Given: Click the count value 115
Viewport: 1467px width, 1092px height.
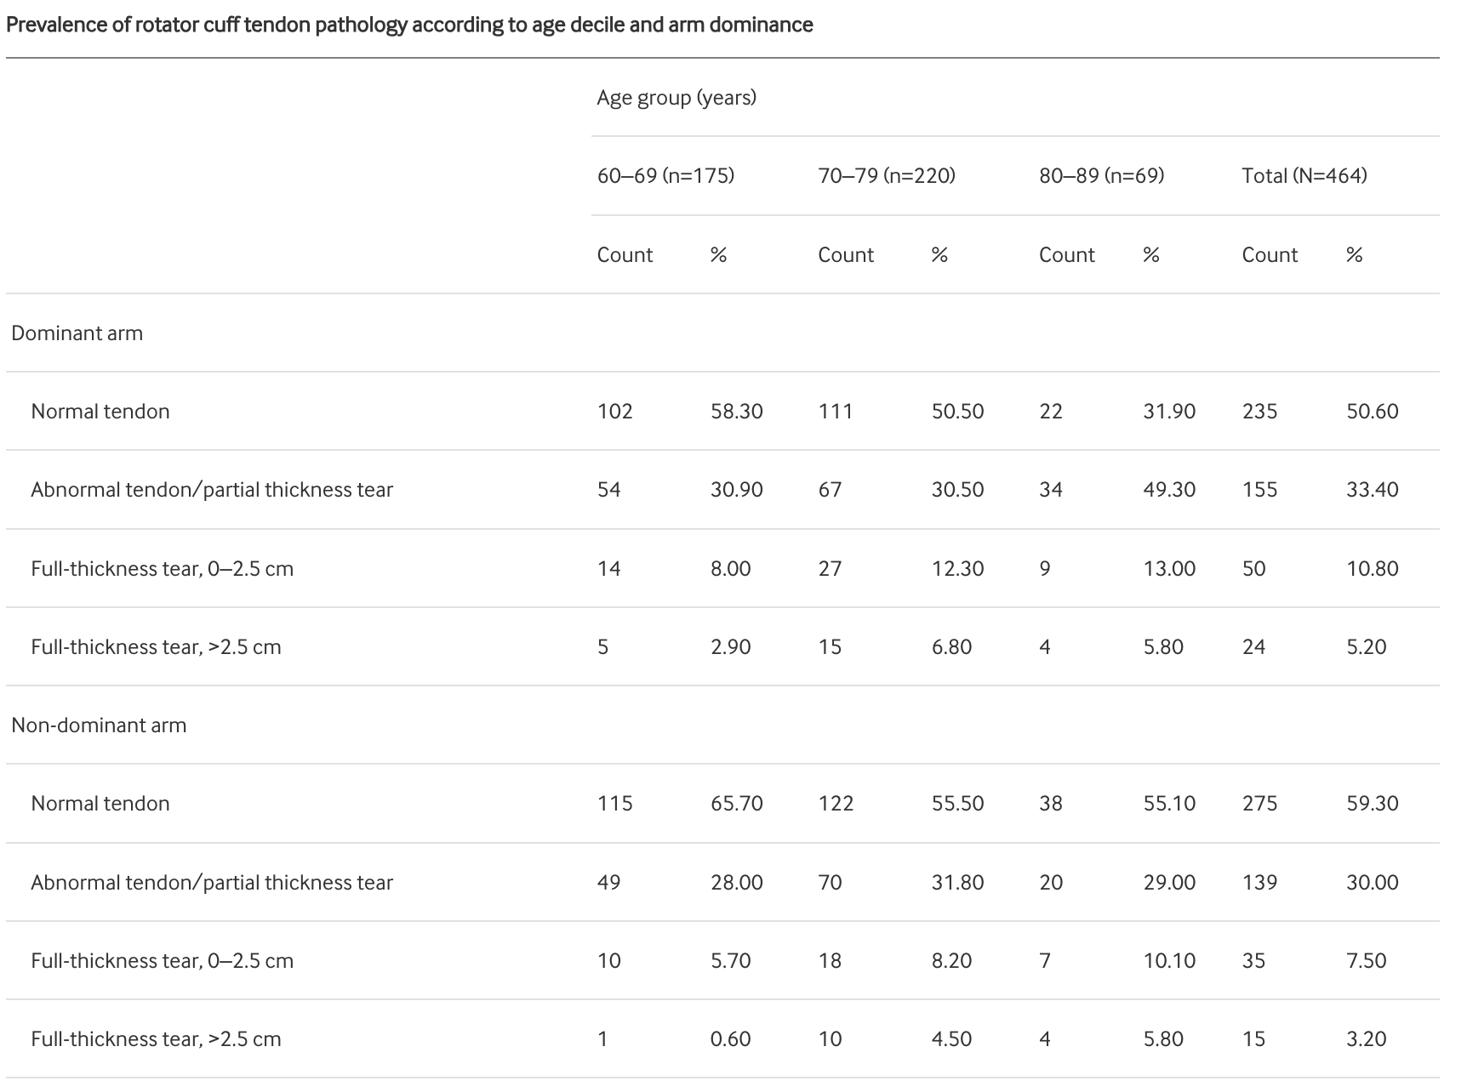Looking at the screenshot, I should point(614,804).
